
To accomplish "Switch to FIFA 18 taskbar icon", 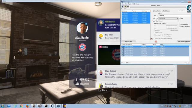I will tap(65, 106).
